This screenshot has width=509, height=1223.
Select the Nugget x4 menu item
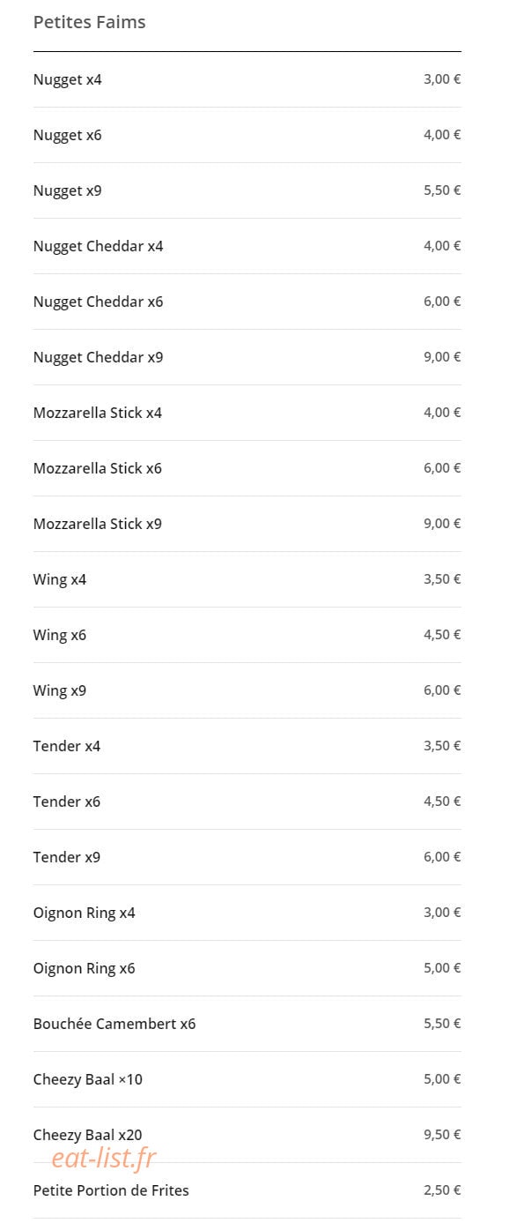[247, 79]
